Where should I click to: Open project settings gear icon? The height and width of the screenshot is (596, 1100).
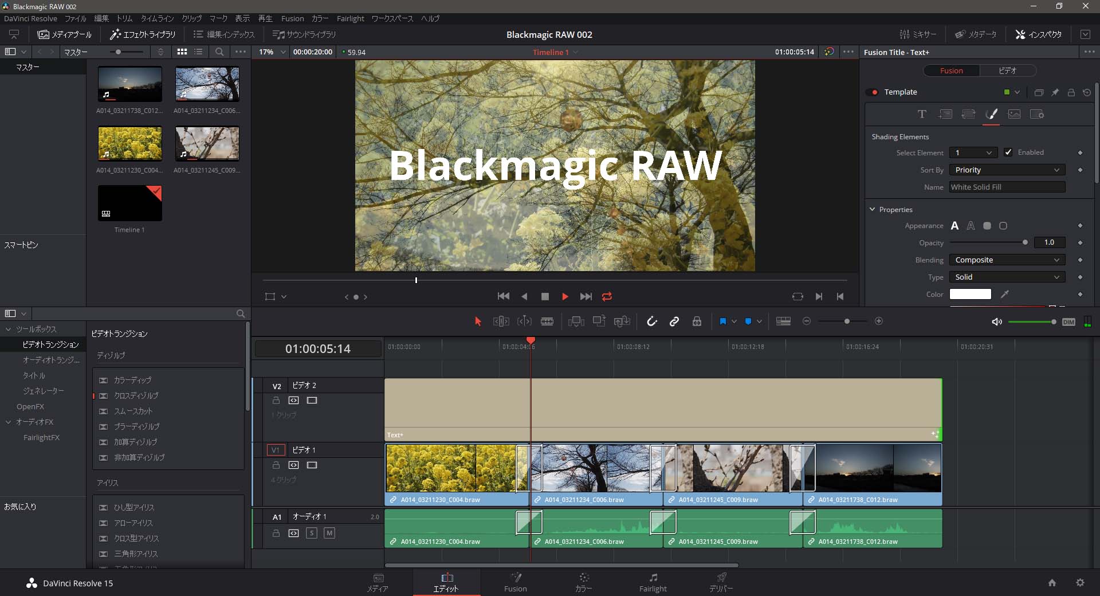[1080, 583]
